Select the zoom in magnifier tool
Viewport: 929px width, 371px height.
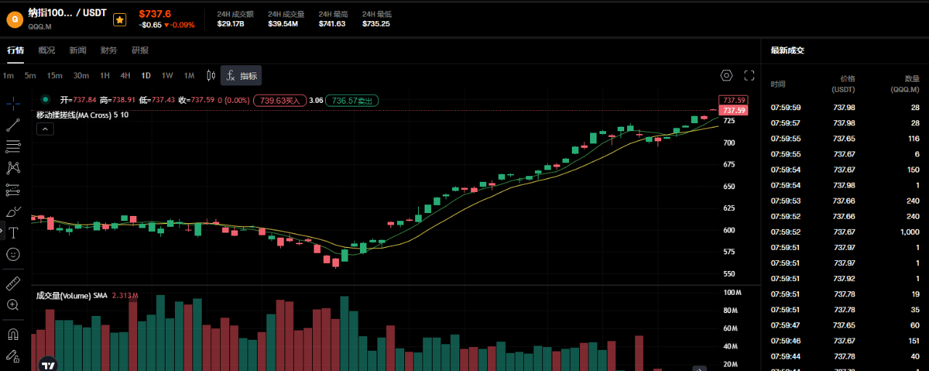pos(13,305)
